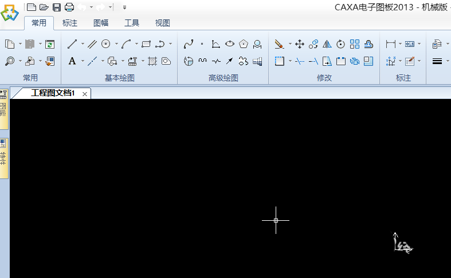Image resolution: width=451 pixels, height=278 pixels.
Task: Open the Zoom tool dropdown arrow
Action: point(20,61)
